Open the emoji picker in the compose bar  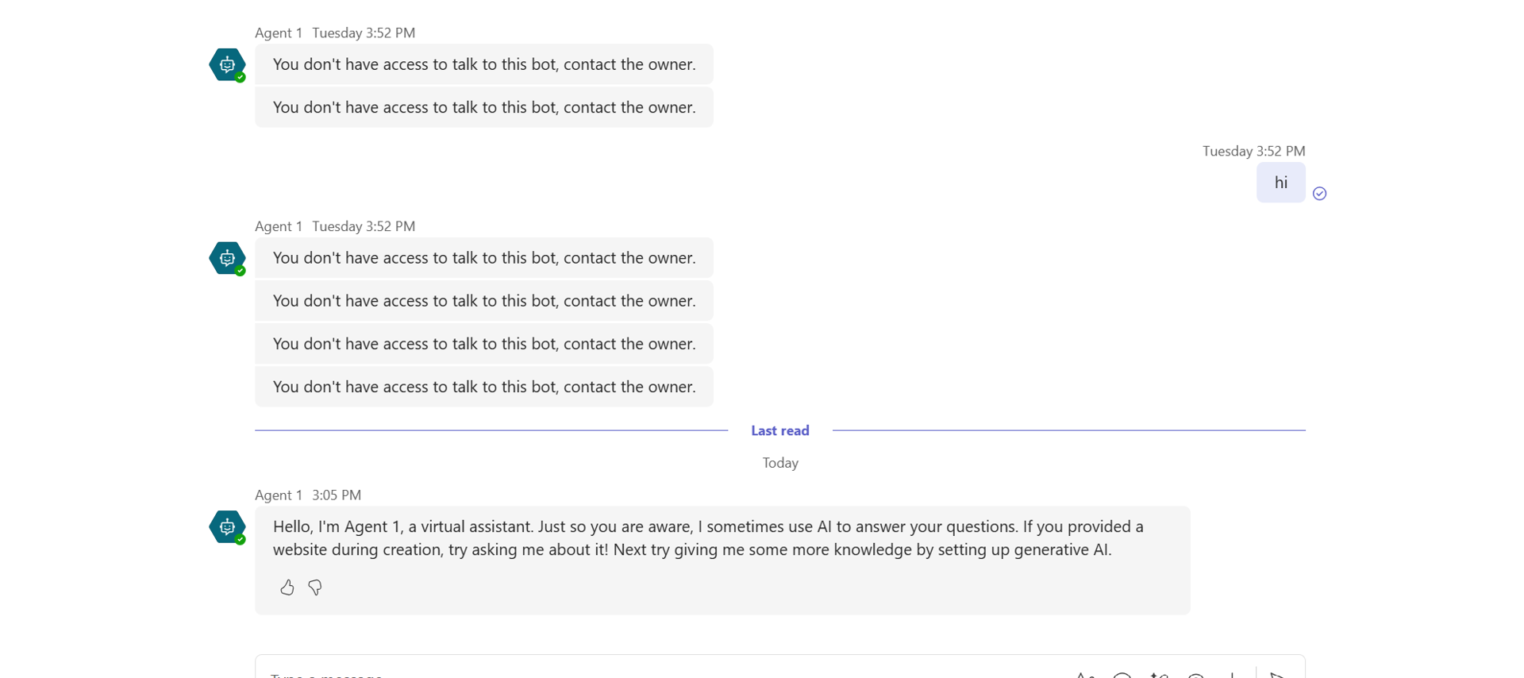(1122, 674)
